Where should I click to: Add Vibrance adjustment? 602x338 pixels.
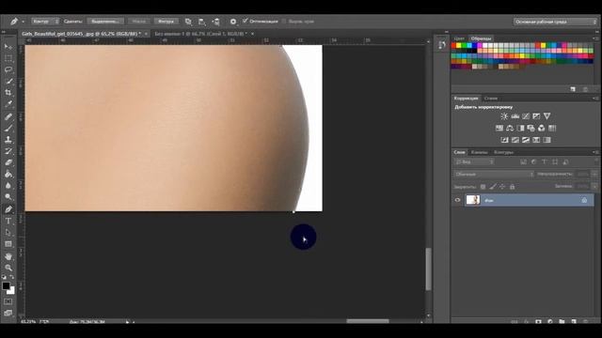[547, 116]
